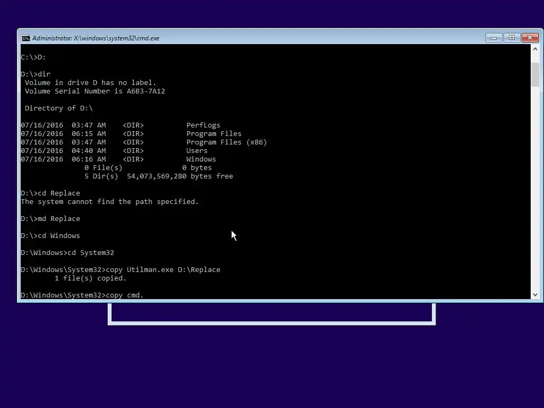Click 'The system cannot find the path specified.'
The width and height of the screenshot is (544, 408).
tap(109, 201)
